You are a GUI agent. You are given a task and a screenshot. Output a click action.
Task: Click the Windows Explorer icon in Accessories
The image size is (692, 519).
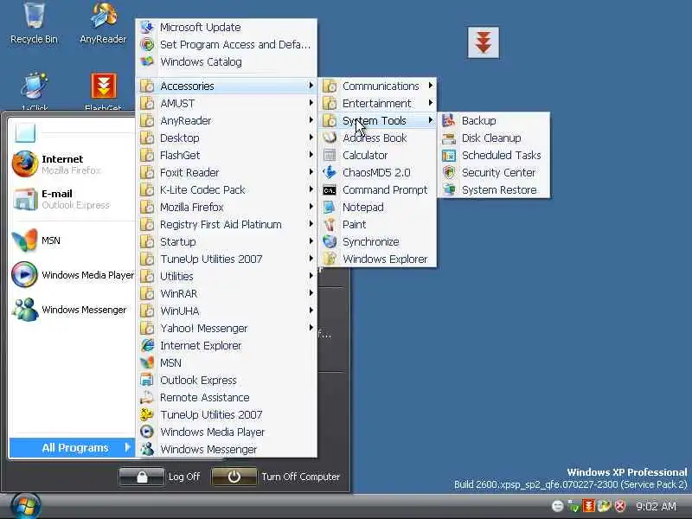(330, 259)
